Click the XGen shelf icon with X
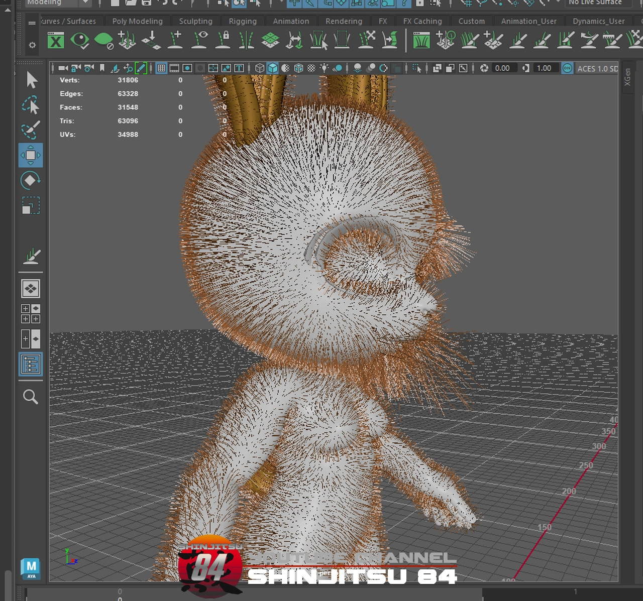The height and width of the screenshot is (601, 643). tap(56, 41)
